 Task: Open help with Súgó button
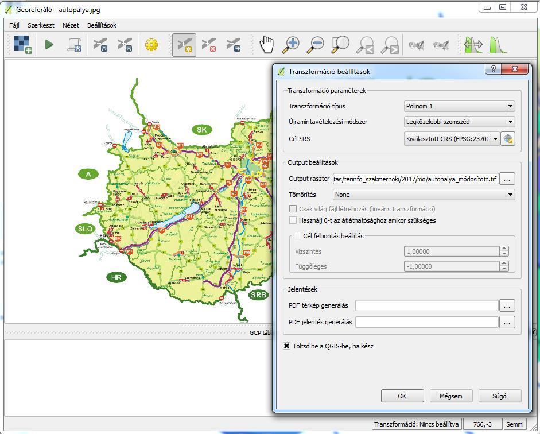tap(500, 396)
